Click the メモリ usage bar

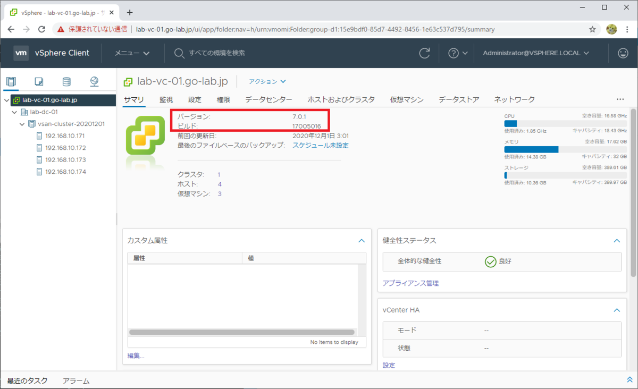[x=565, y=149]
